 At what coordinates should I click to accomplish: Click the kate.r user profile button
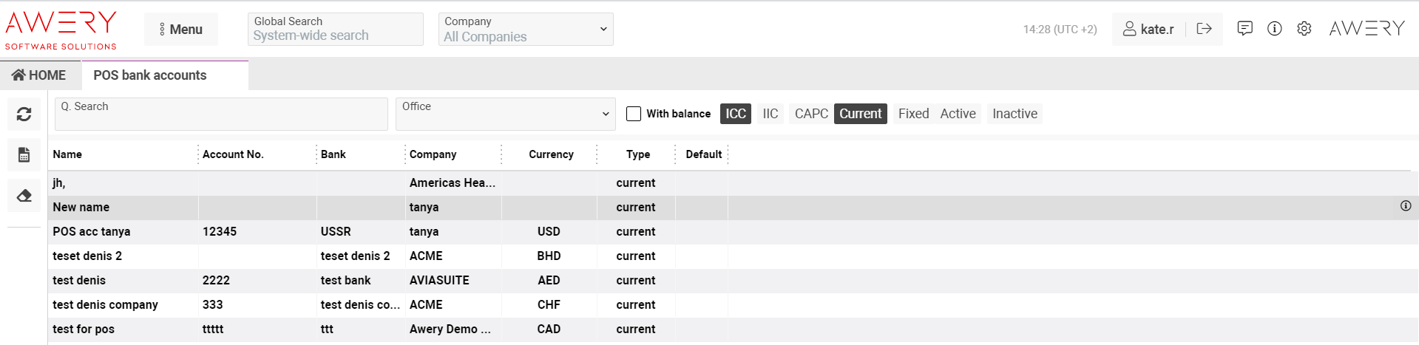click(1148, 29)
